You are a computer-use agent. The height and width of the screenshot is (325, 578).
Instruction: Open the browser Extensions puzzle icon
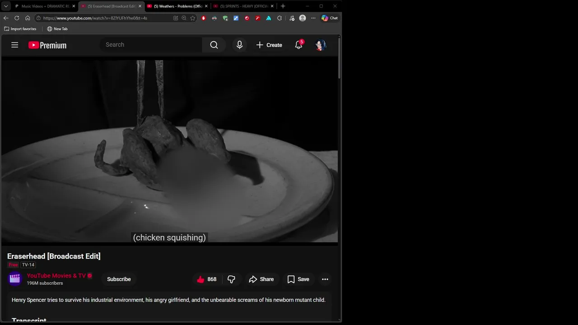click(x=280, y=18)
